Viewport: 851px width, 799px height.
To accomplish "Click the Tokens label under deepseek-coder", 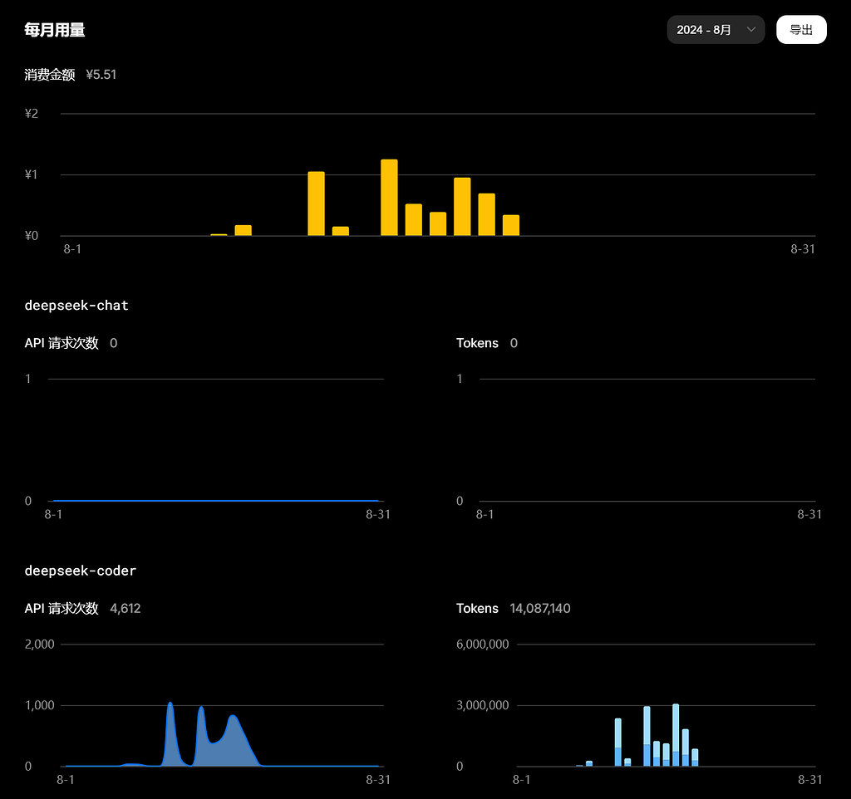I will 477,609.
